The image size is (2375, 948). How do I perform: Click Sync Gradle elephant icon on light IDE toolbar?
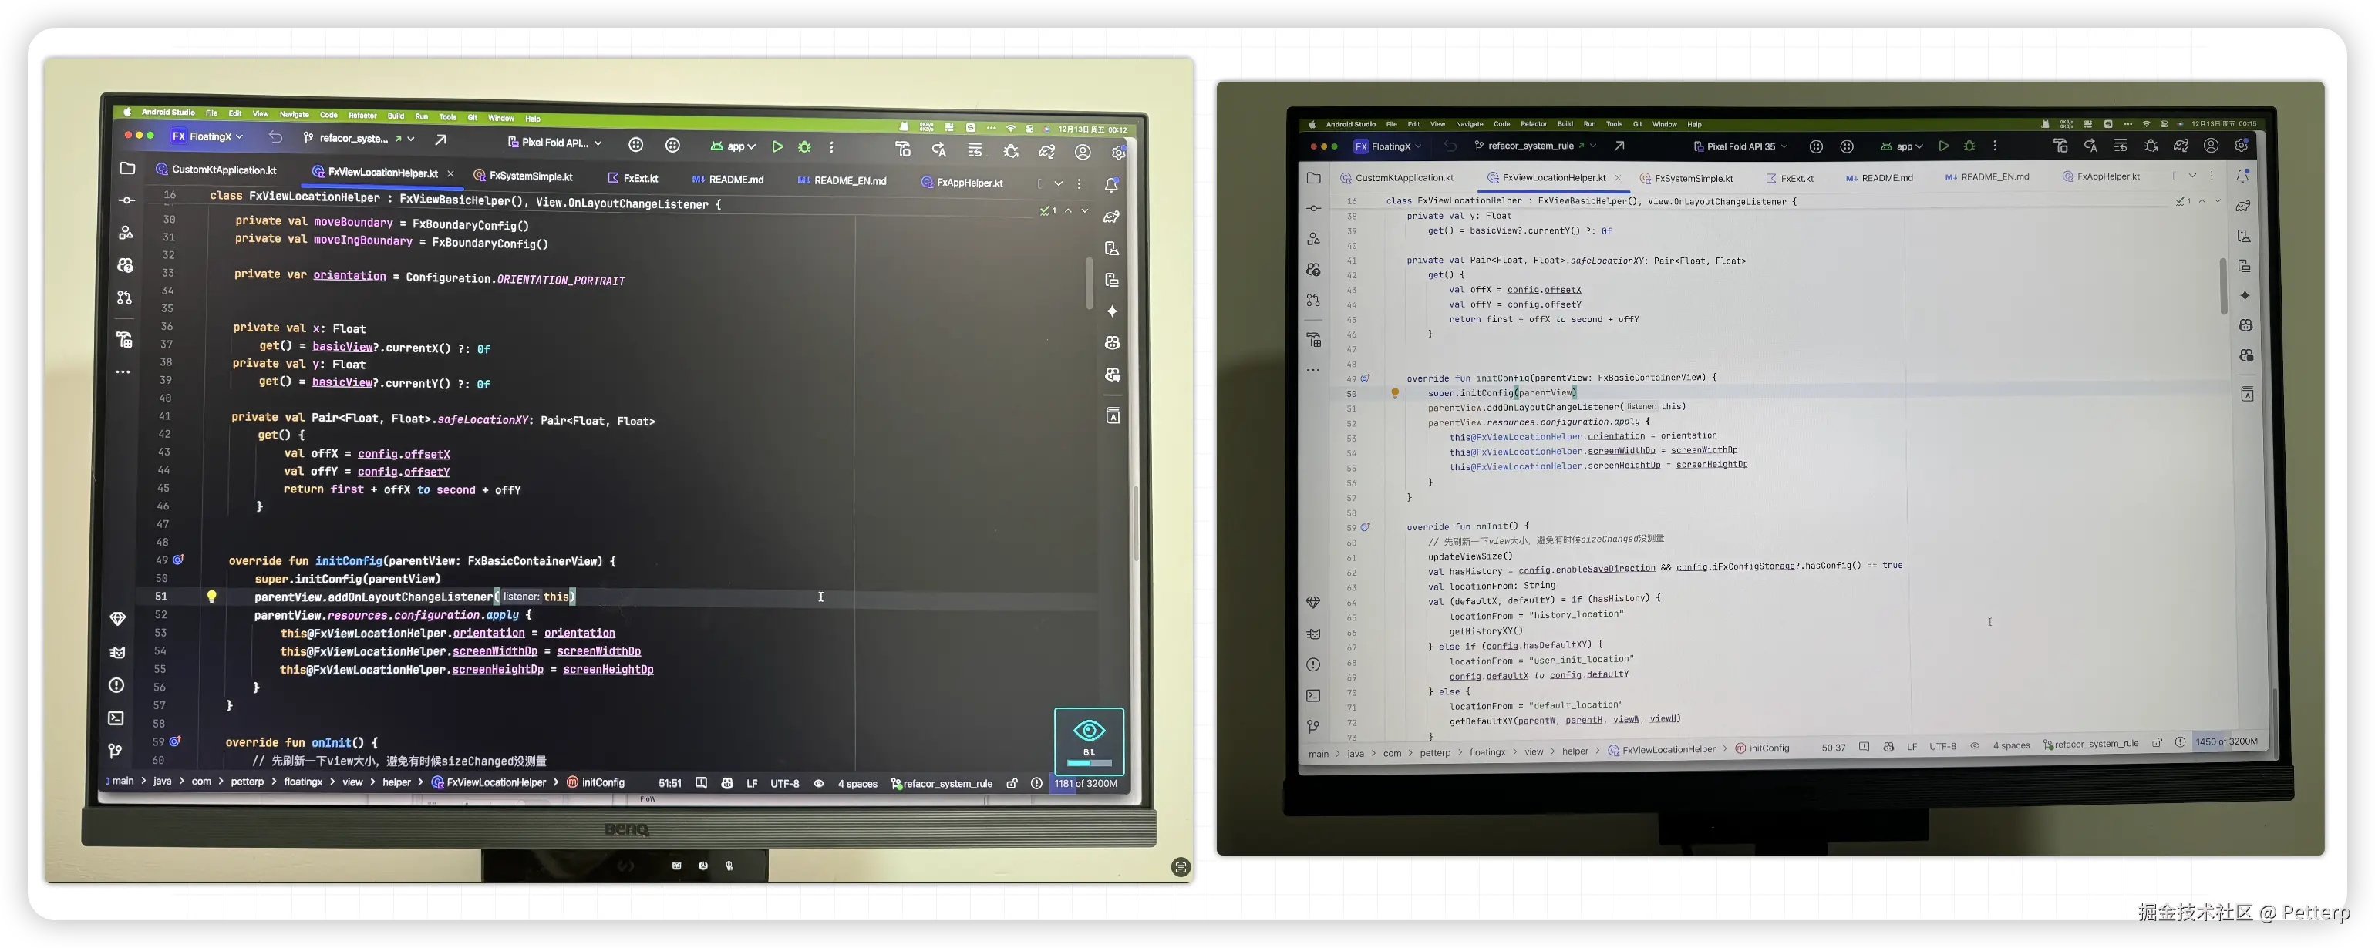point(2181,146)
